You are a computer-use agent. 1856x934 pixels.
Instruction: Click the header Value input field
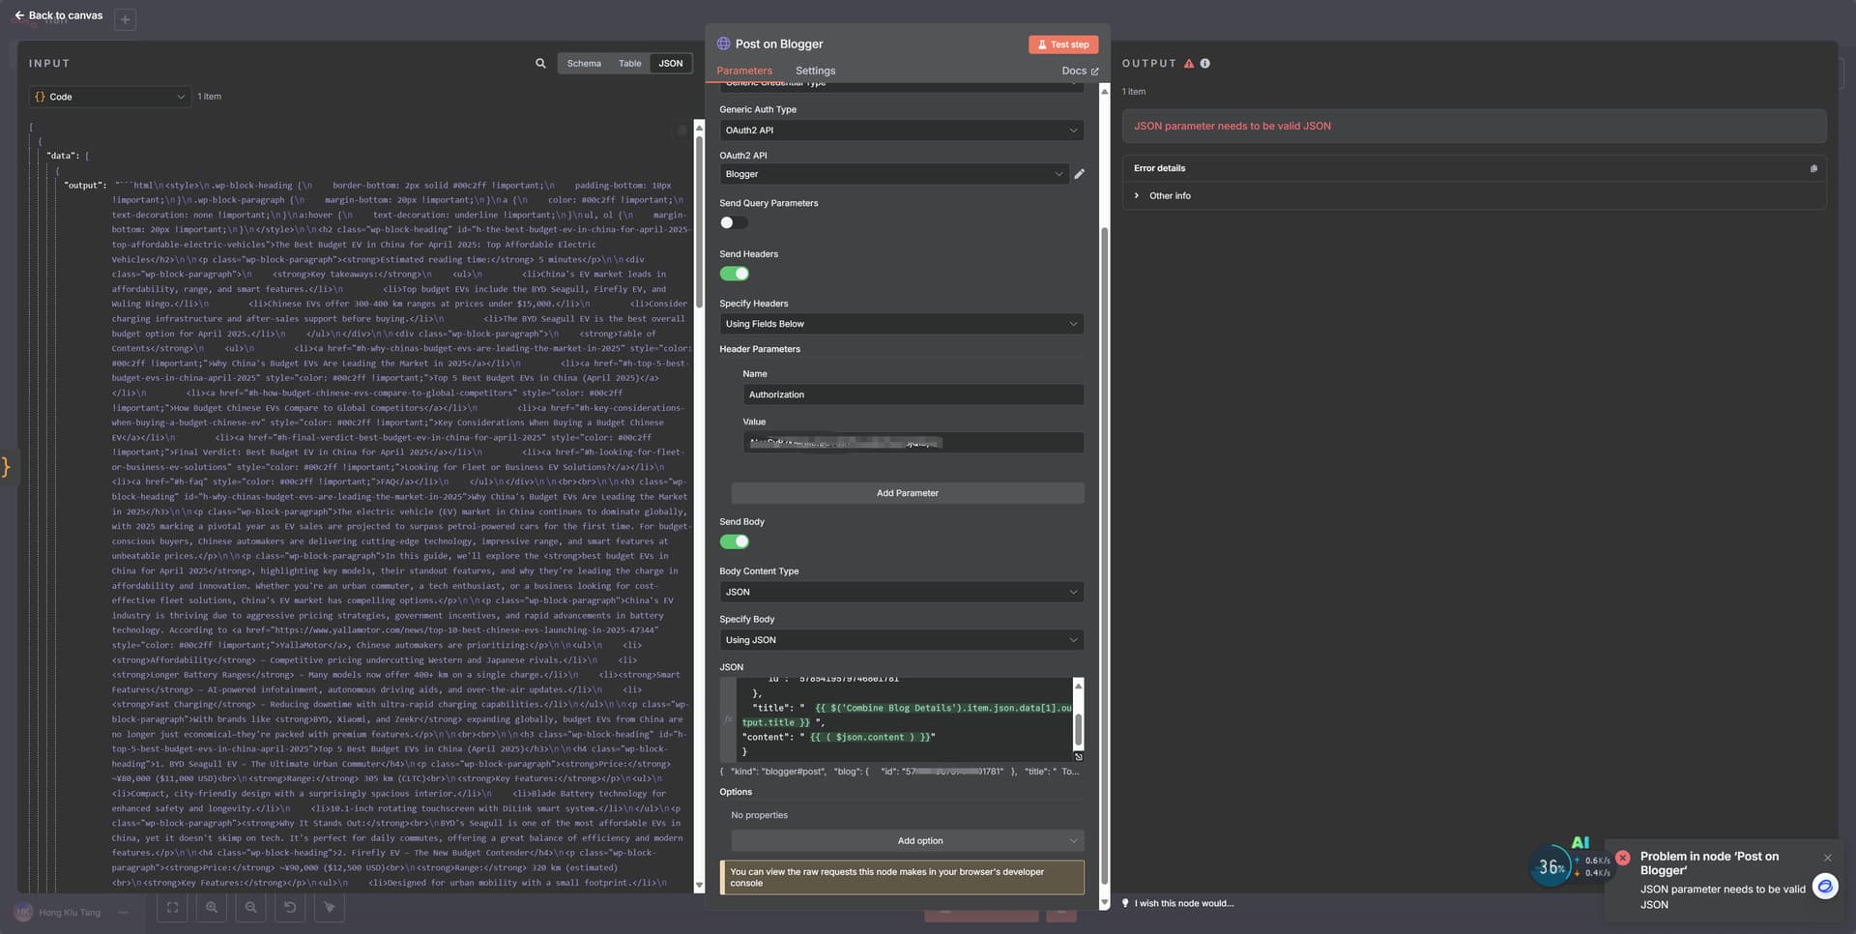tap(913, 443)
